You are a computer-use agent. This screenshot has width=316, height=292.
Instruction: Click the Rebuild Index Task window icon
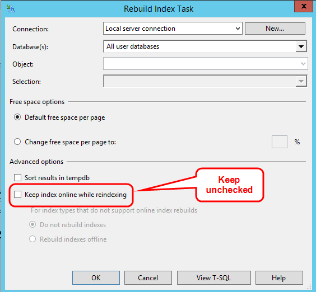click(11, 8)
